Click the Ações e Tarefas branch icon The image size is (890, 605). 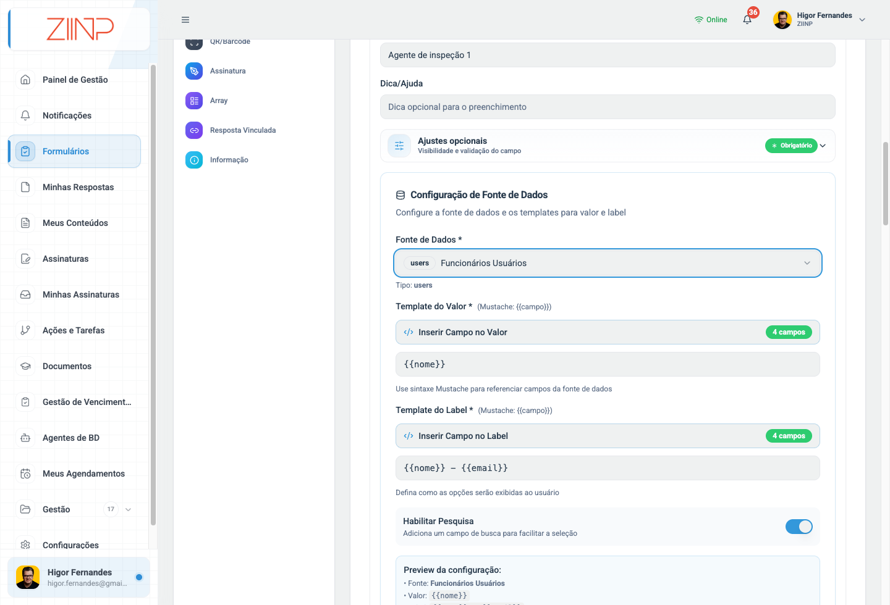25,330
